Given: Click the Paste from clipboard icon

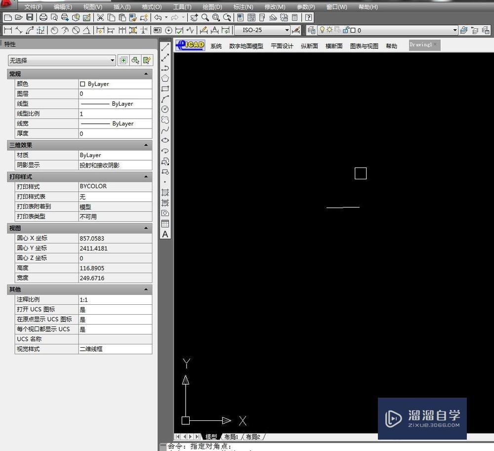Looking at the screenshot, I should click(x=123, y=17).
